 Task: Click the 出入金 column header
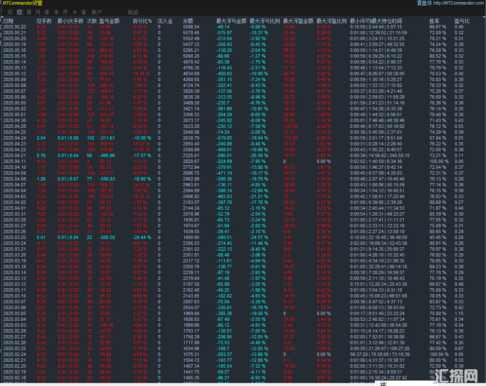tap(165, 21)
